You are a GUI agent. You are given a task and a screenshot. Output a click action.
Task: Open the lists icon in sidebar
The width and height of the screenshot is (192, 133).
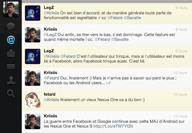[x=11, y=67]
